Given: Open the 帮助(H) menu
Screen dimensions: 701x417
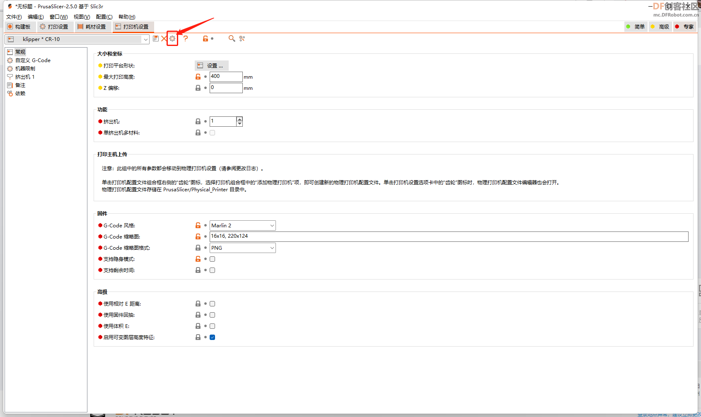Looking at the screenshot, I should click(127, 17).
